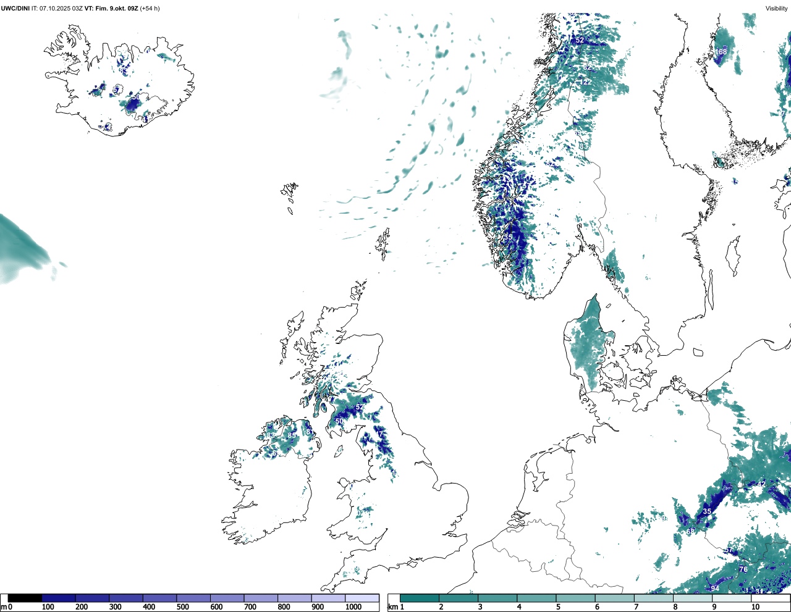The height and width of the screenshot is (612, 791).
Task: Click the '68' value over Finland
Action: tap(722, 52)
